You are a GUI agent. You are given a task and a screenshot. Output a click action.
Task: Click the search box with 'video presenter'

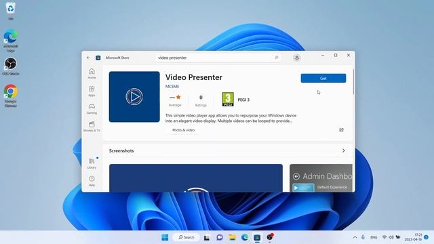[218, 58]
